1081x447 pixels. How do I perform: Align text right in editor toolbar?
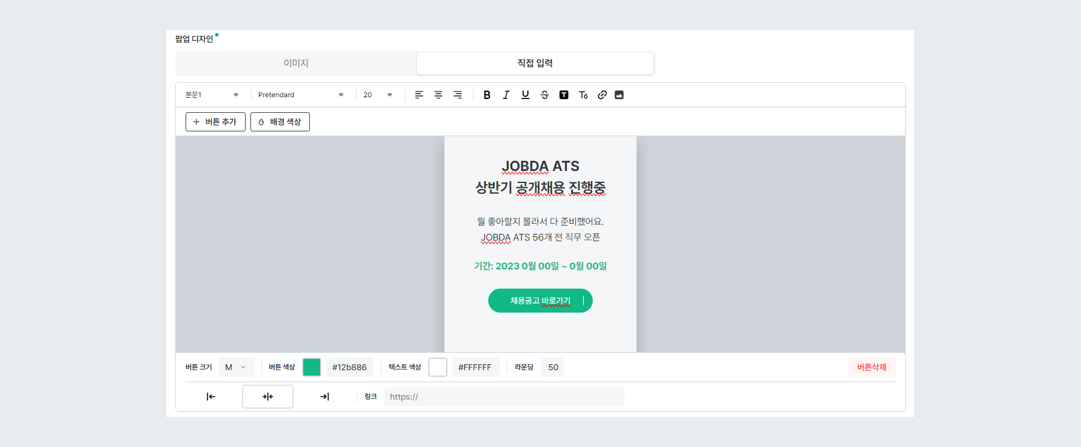coord(458,95)
